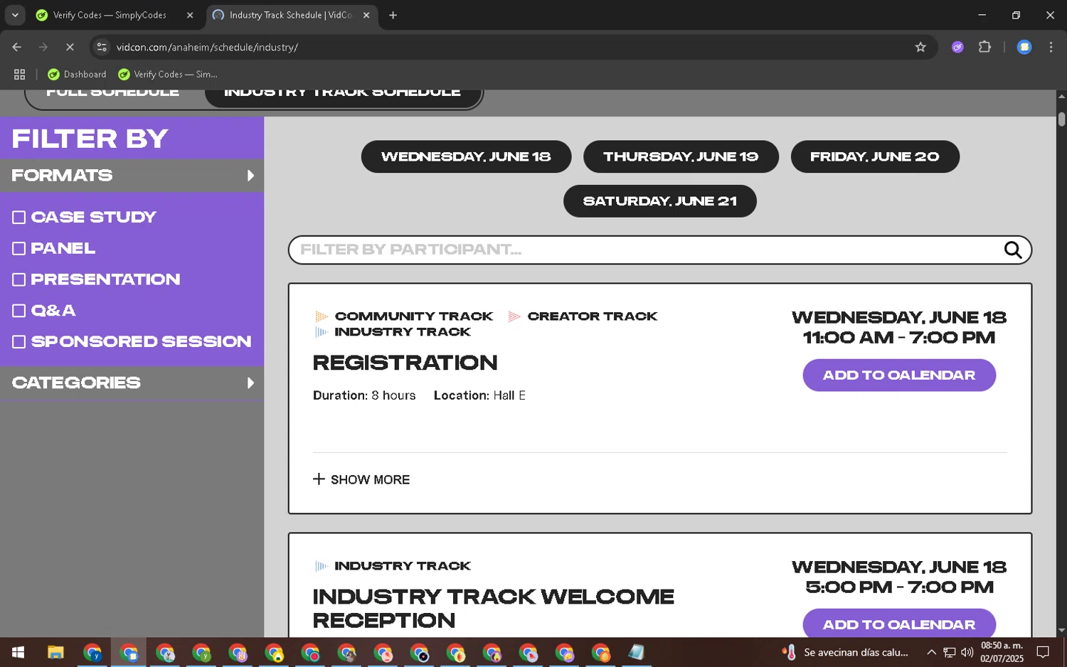Open the notepad app in taskbar
The width and height of the screenshot is (1067, 667).
[636, 652]
